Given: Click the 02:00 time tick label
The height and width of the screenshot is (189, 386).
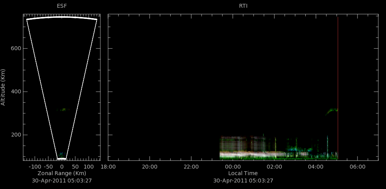Looking at the screenshot, I should tap(274, 167).
